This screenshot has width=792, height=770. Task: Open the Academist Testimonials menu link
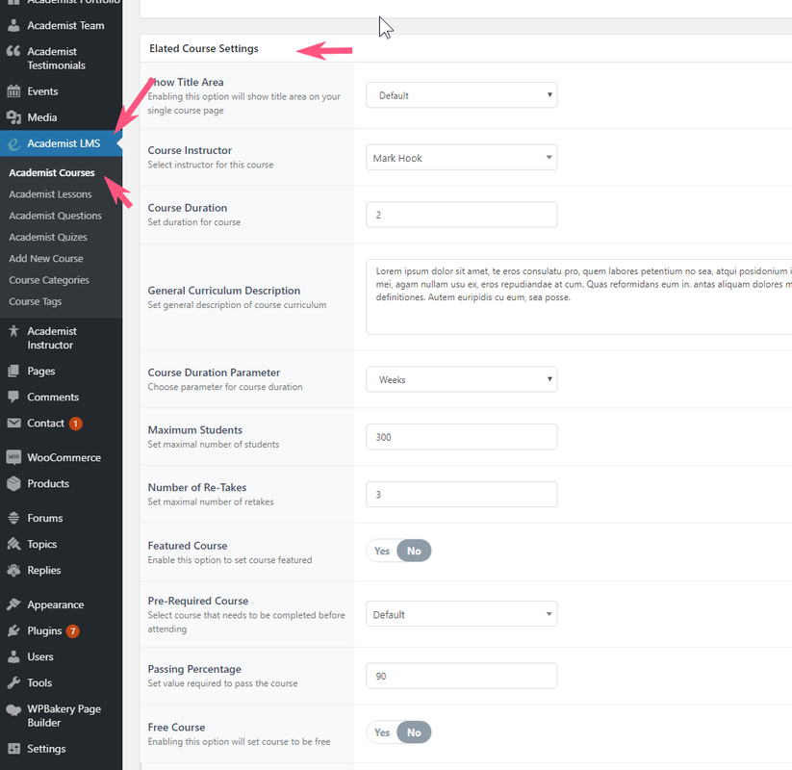56,59
